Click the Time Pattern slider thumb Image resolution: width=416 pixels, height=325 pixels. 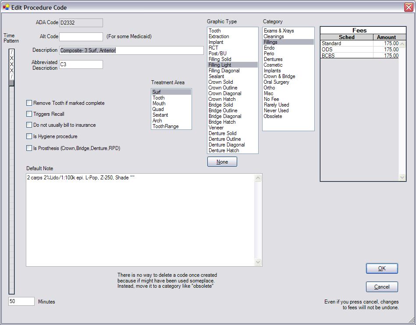12,83
